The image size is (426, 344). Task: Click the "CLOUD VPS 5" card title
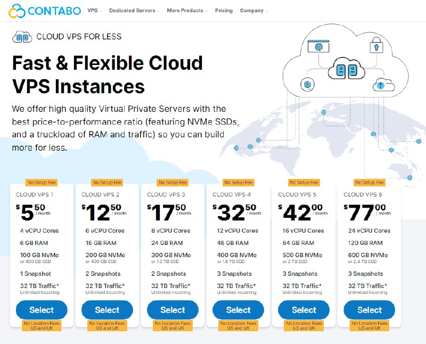click(x=297, y=194)
